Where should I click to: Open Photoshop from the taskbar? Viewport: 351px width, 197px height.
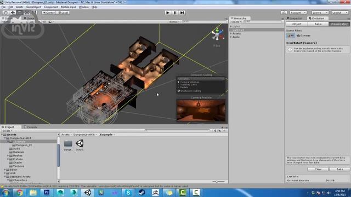pos(47,192)
